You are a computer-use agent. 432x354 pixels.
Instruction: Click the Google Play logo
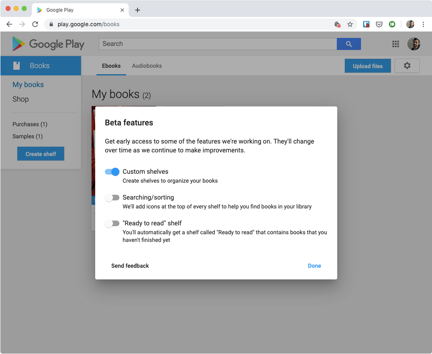48,44
